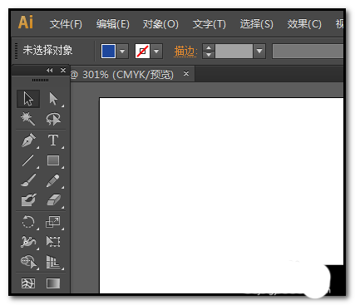
Task: Select the Shape Builder tool
Action: (x=28, y=262)
